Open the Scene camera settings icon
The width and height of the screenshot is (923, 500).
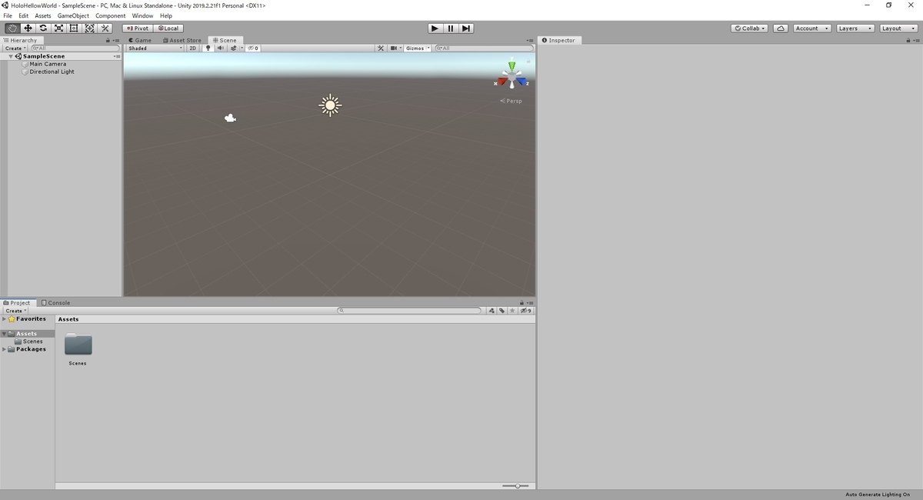click(x=395, y=48)
